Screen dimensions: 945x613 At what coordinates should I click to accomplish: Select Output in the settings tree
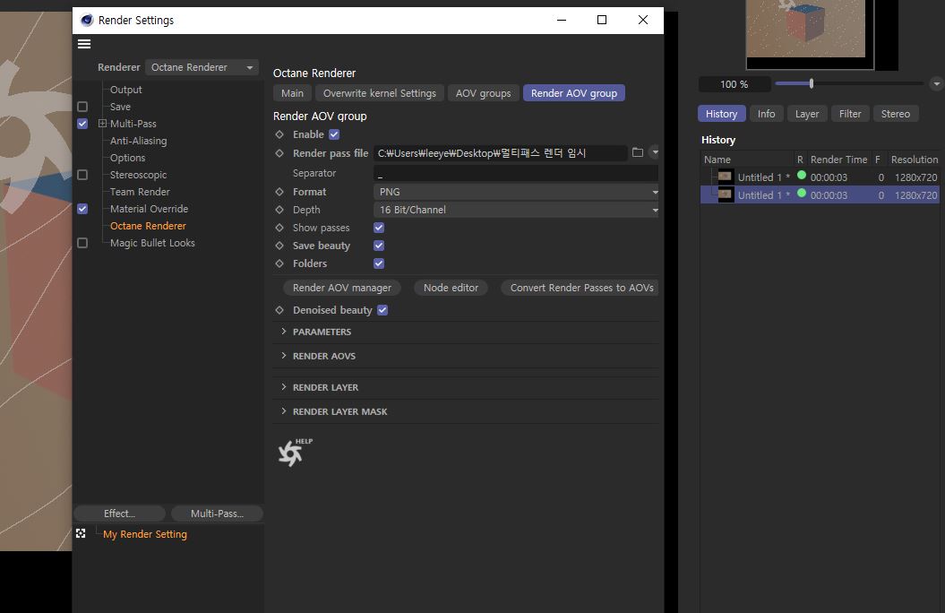(x=126, y=90)
